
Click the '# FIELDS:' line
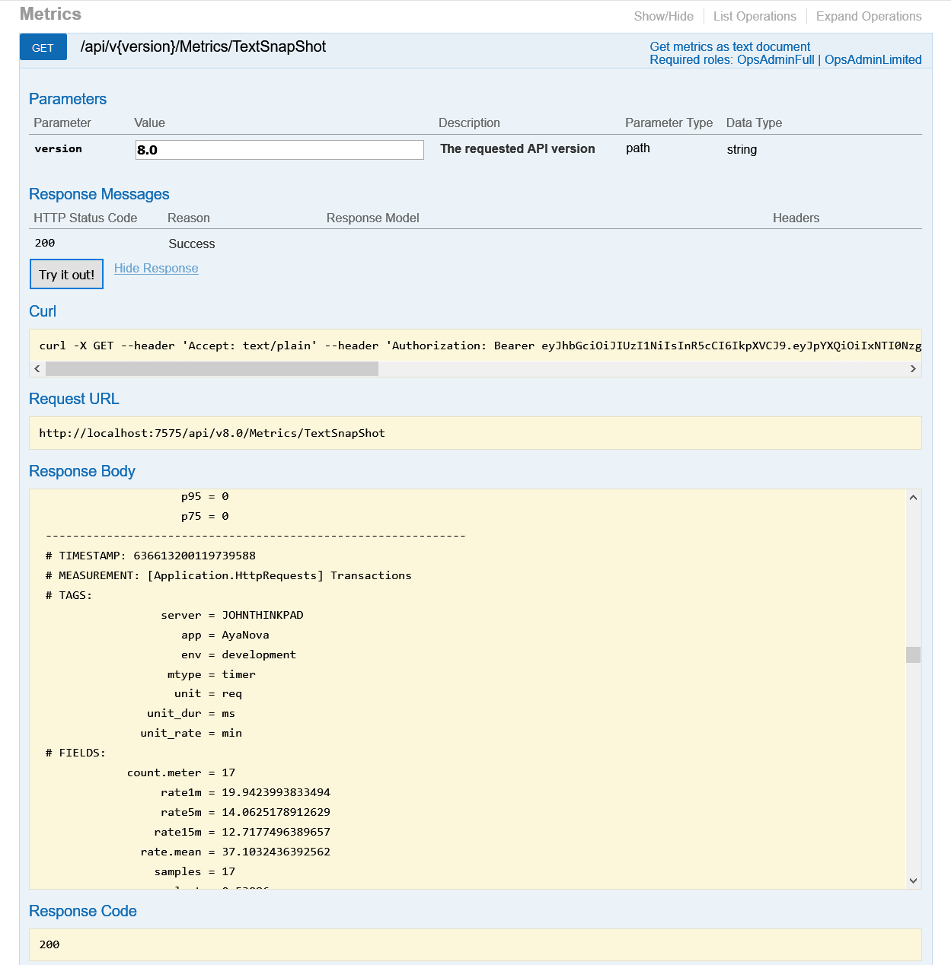point(75,753)
